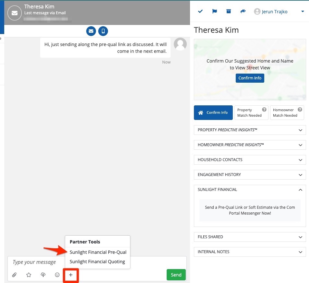Open the Jerun Trajko assignee dropdown

279,12
